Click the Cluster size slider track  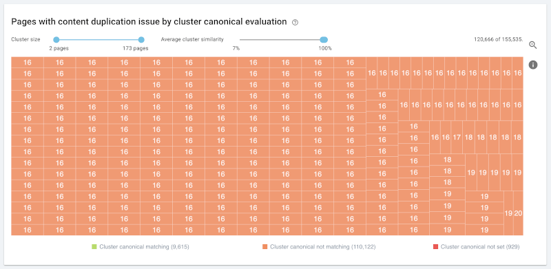pyautogui.click(x=98, y=40)
